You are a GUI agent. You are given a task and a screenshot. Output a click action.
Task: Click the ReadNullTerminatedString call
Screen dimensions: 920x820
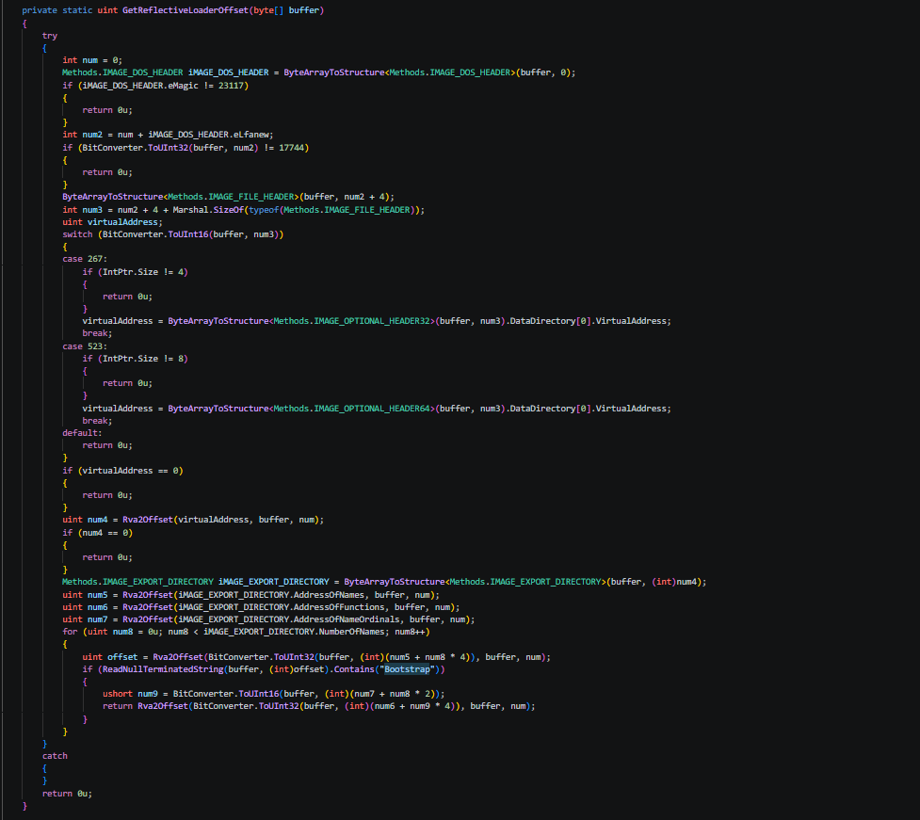[163, 670]
